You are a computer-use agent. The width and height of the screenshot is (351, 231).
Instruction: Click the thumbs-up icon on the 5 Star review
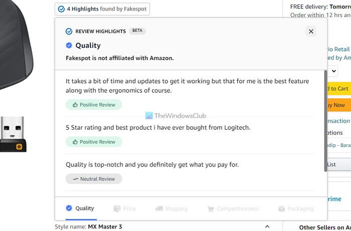point(75,142)
